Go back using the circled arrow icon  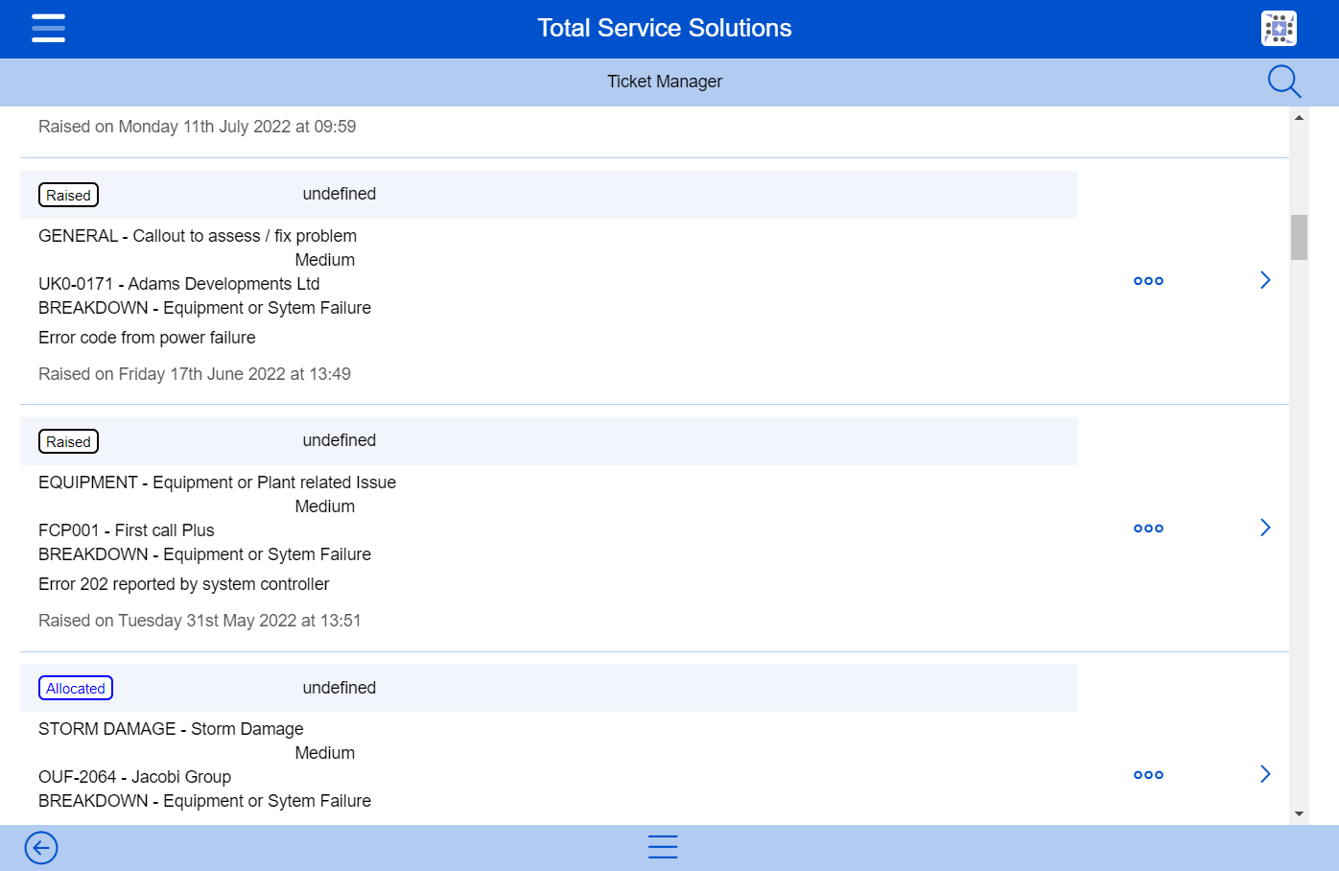point(41,848)
